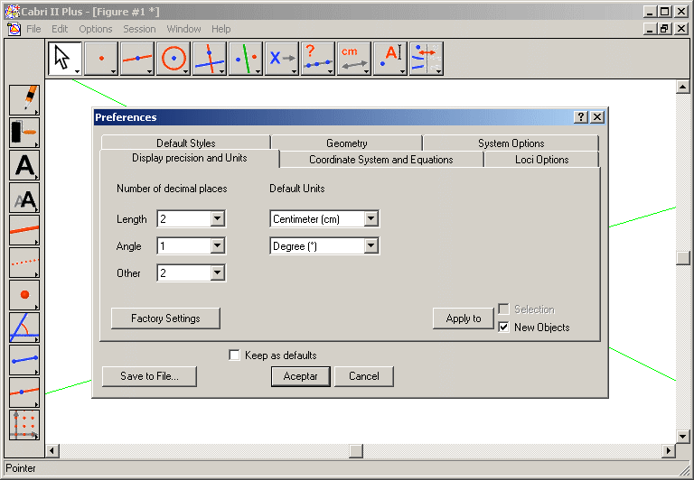Confirm with the Aceptar button
This screenshot has height=480, width=694.
coord(301,376)
